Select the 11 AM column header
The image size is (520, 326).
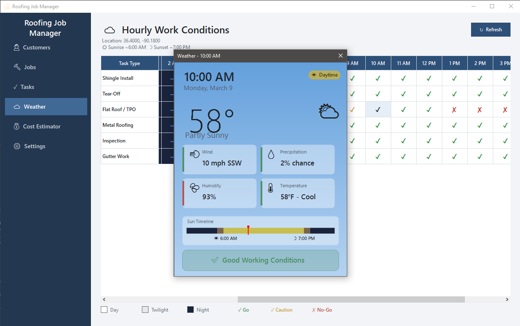(404, 63)
